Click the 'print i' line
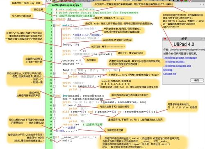This screenshot has height=149, width=205. pos(75,89)
